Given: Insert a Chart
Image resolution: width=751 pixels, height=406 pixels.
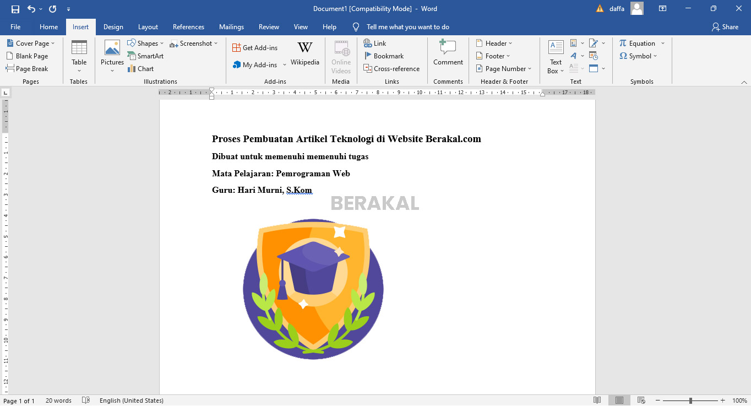Looking at the screenshot, I should [141, 69].
